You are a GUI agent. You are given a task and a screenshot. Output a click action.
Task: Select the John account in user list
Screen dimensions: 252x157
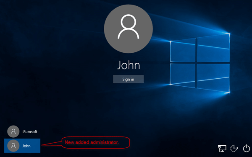click(22, 146)
